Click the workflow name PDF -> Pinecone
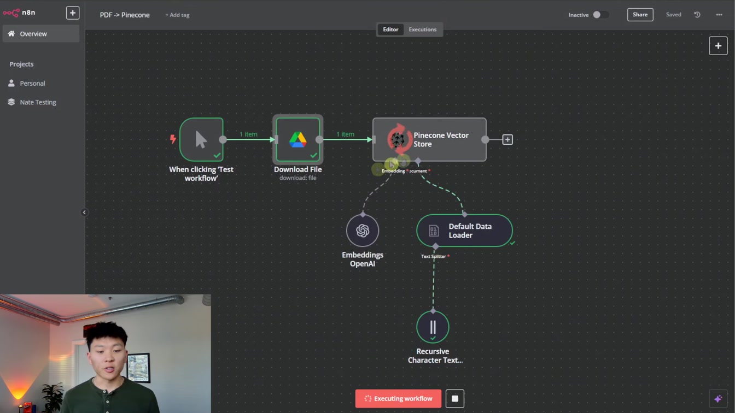 coord(125,15)
